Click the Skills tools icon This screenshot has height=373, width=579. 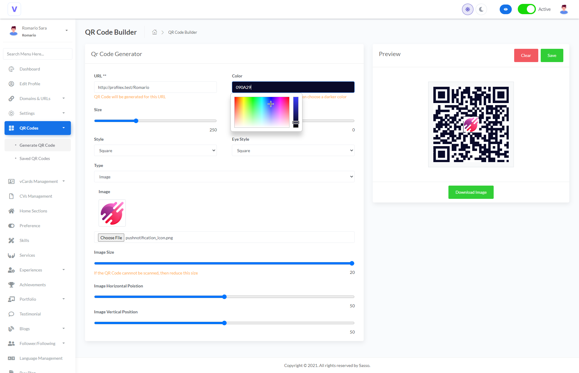11,240
